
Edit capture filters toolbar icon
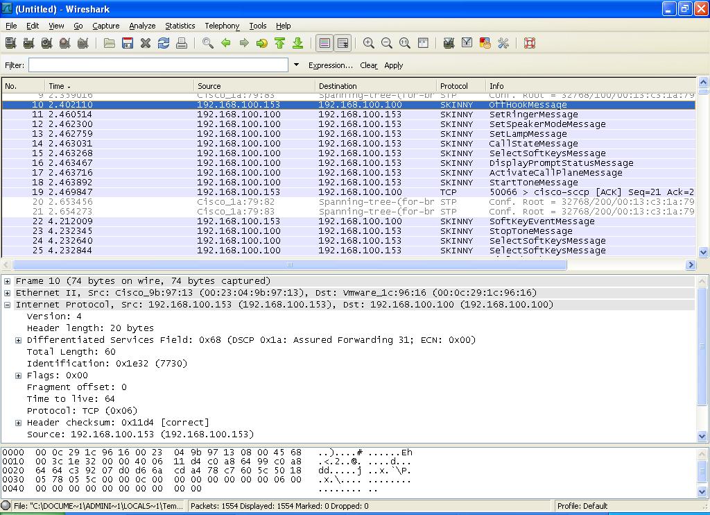click(x=449, y=43)
